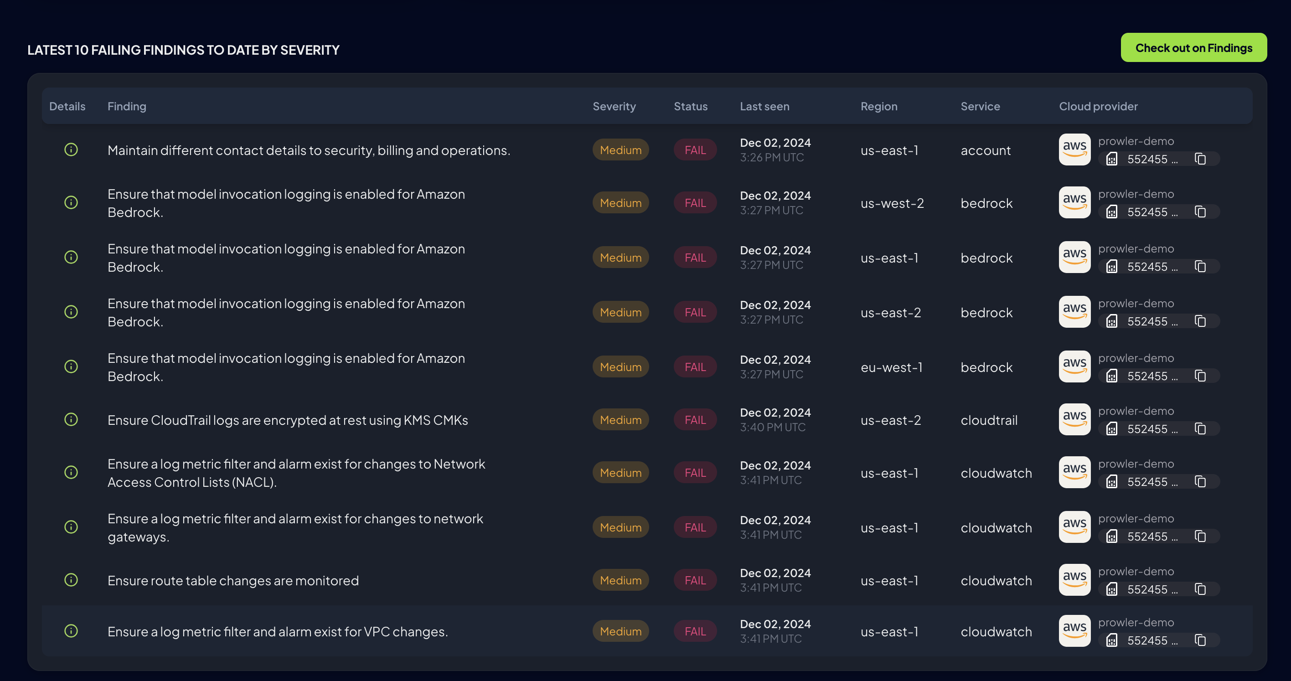Click the cloudtrail service cell
1291x681 pixels.
[989, 420]
